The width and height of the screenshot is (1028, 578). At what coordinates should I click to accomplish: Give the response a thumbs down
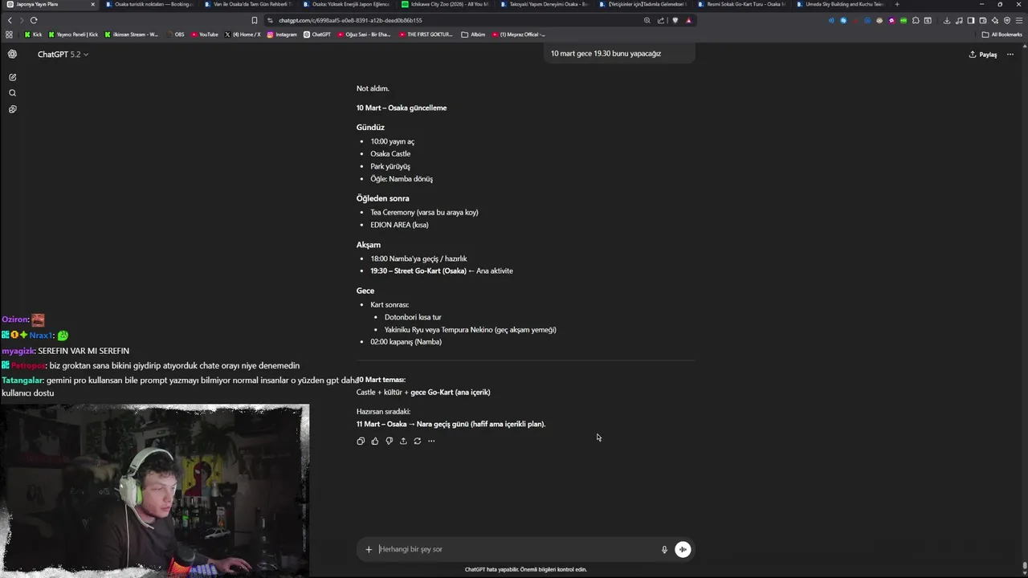(389, 441)
